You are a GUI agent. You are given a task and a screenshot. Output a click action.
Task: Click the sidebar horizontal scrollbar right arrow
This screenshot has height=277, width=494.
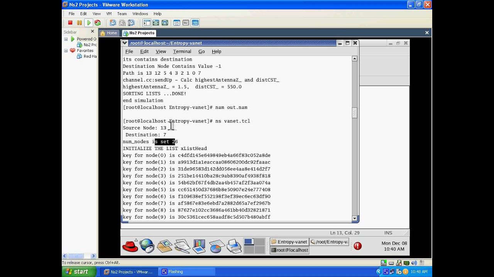(93, 256)
